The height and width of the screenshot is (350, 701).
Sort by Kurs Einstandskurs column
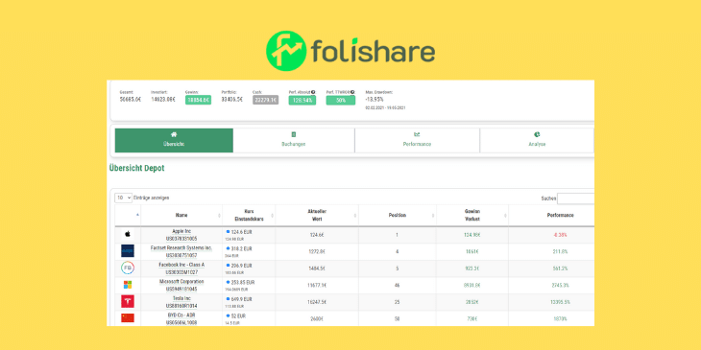(249, 215)
